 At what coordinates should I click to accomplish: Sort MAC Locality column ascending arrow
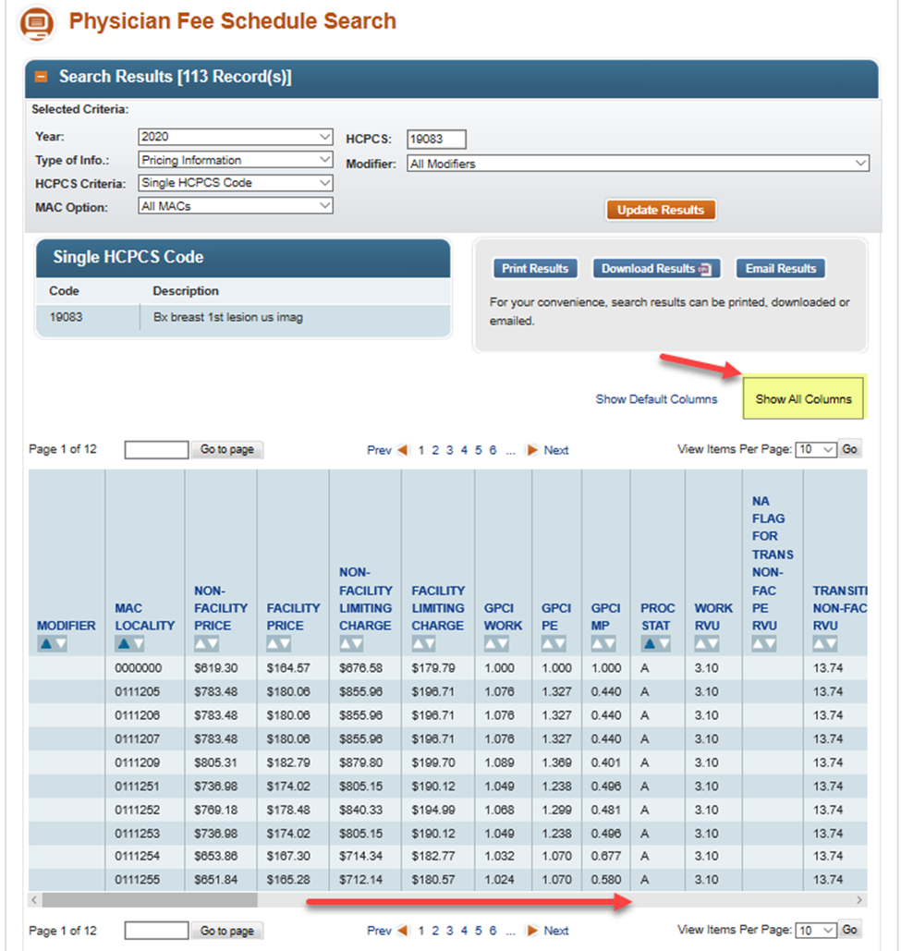123,643
